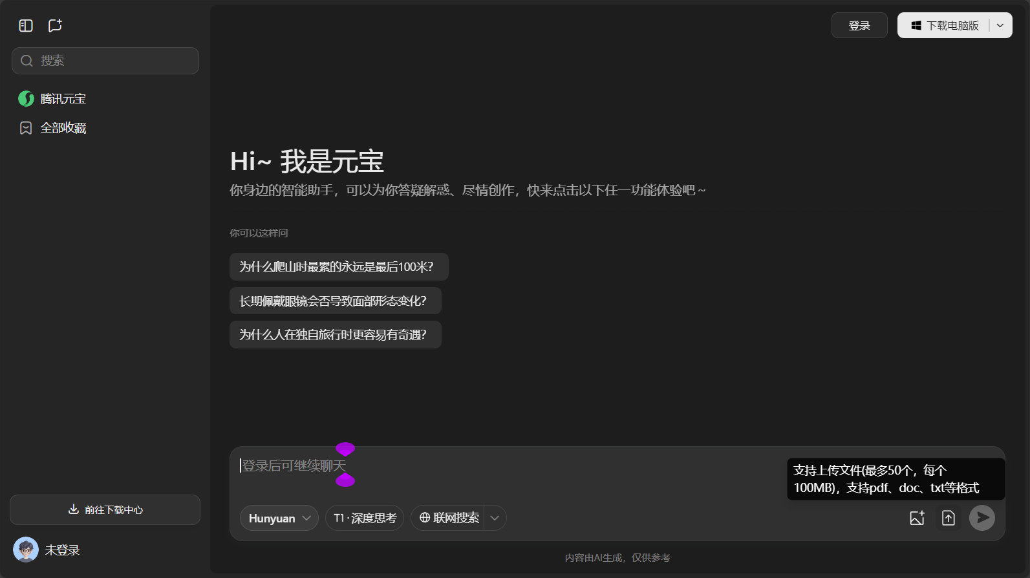The height and width of the screenshot is (578, 1030).
Task: Go to 前往下载中心 download center
Action: point(105,510)
